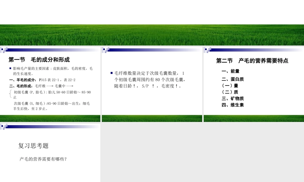Click the text 次级毛囊 (S, 细毛)
Viewport: 304px width, 182px height.
point(30,104)
